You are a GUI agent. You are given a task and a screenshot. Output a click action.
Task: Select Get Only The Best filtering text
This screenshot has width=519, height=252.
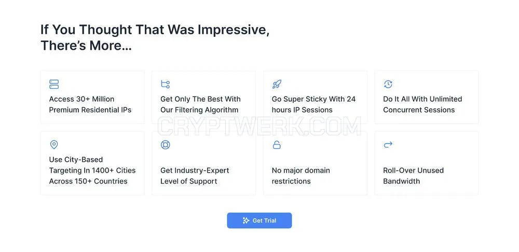(200, 105)
